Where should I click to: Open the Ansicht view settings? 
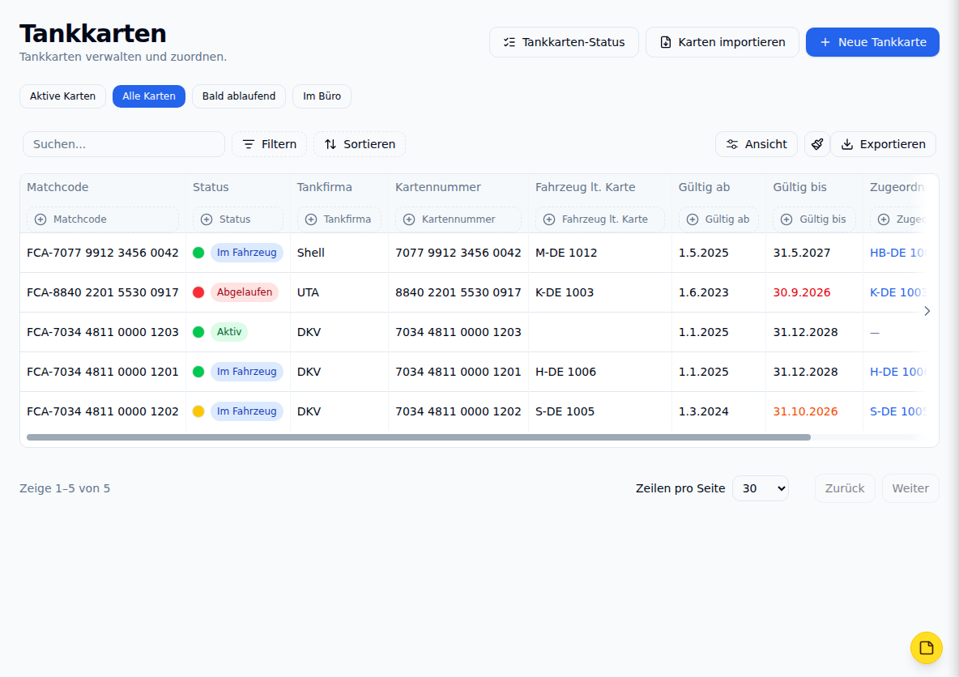[x=757, y=144]
